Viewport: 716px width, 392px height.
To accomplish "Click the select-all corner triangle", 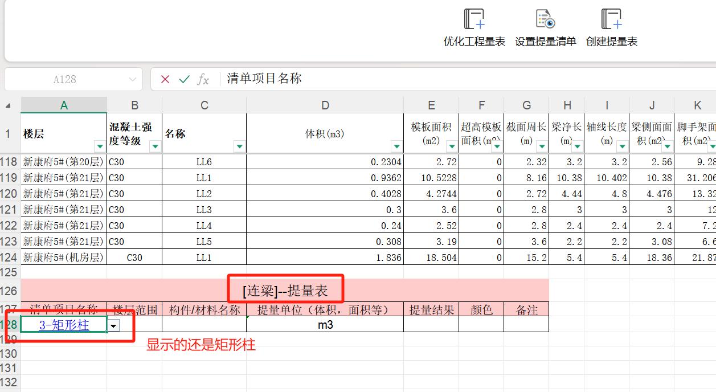I will click(9, 105).
